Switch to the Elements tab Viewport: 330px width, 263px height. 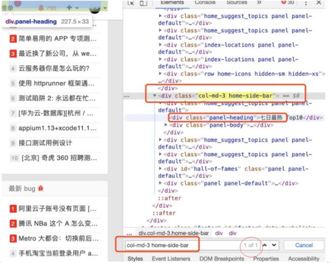click(172, 3)
